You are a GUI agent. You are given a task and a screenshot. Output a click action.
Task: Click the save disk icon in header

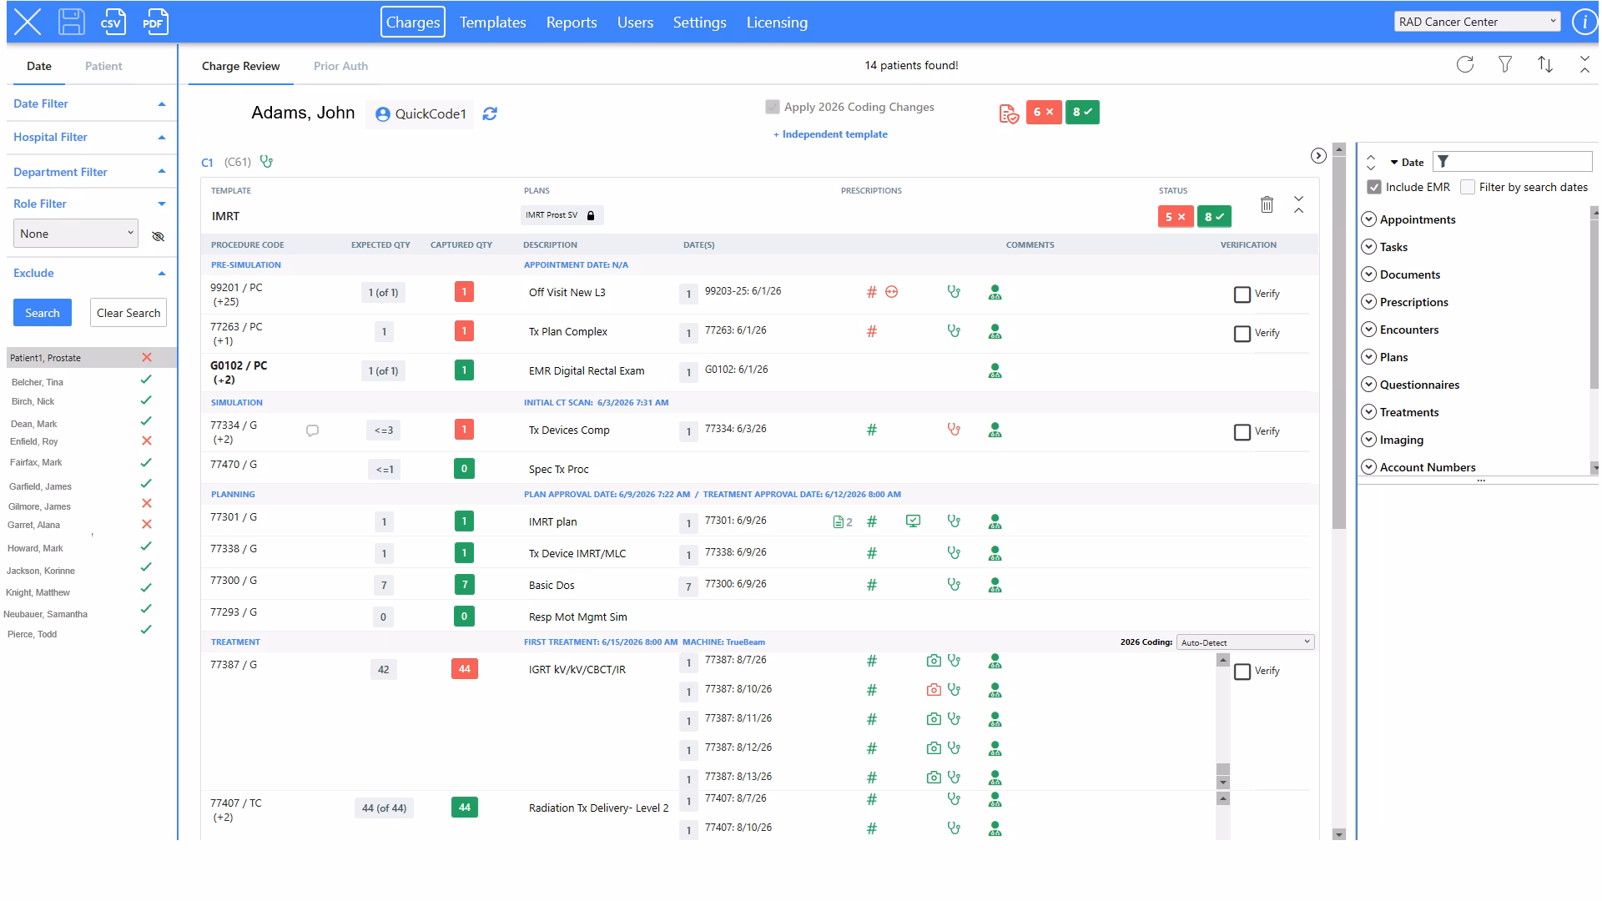pos(72,22)
